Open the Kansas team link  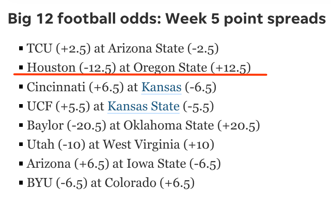(x=161, y=87)
